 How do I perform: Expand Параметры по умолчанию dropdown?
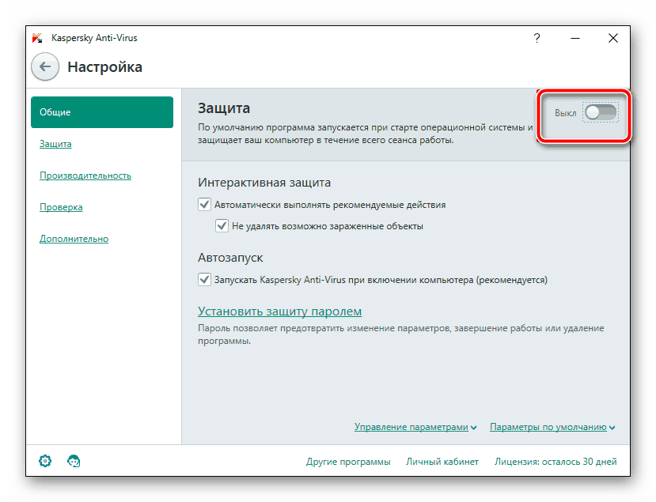pyautogui.click(x=552, y=427)
